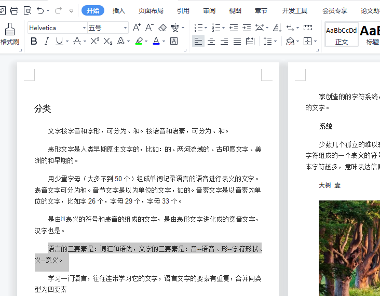This screenshot has width=380, height=296.
Task: Open the show paragraph marks tool
Action: pos(290,28)
